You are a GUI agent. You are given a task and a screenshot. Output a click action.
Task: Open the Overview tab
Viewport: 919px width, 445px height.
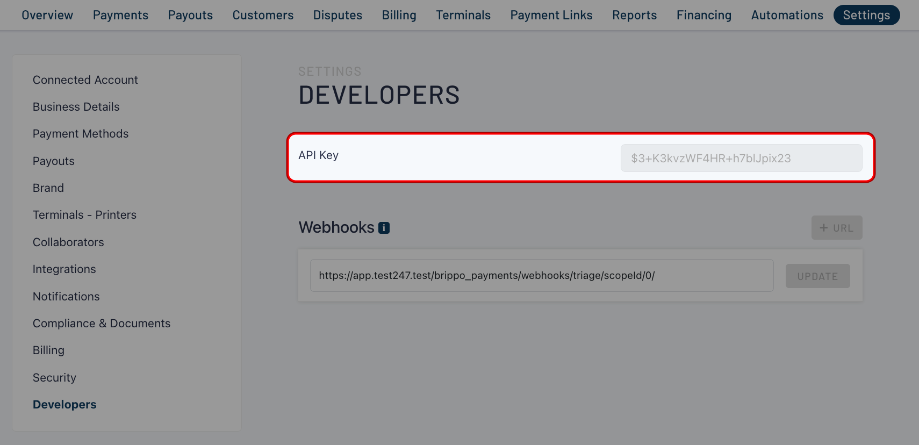click(47, 15)
